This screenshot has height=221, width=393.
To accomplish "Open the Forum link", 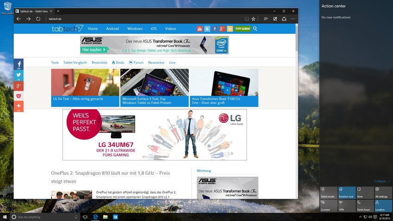I will [136, 62].
